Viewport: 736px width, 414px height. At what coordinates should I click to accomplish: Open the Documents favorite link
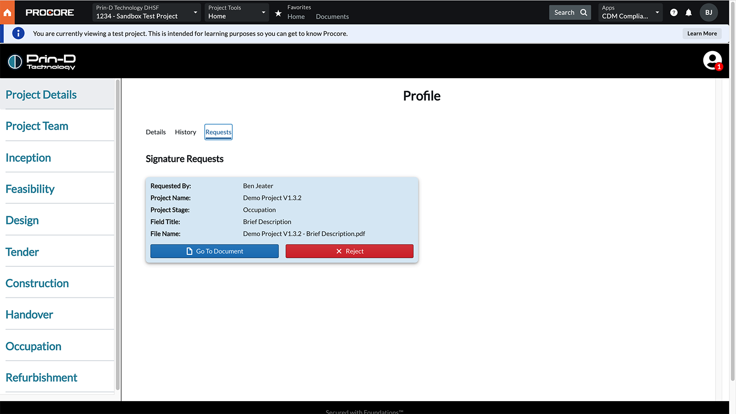click(332, 17)
